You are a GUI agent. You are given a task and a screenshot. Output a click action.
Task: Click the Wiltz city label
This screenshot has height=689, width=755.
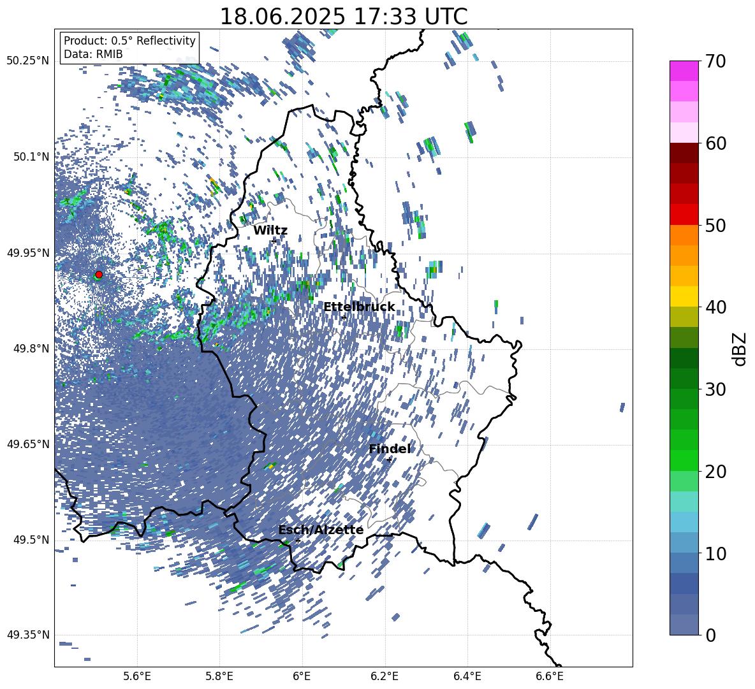coord(270,231)
